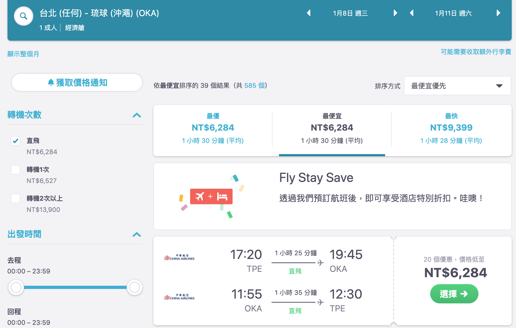Image resolution: width=516 pixels, height=328 pixels.
Task: Click the departure date 1月8日 週三
Action: tap(350, 13)
